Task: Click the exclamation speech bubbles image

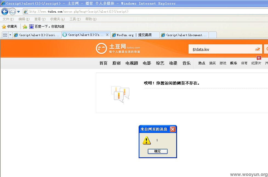Action: pos(120,94)
